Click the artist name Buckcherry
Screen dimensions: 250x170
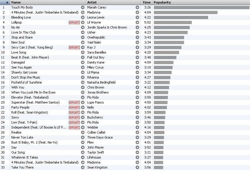click(95, 117)
